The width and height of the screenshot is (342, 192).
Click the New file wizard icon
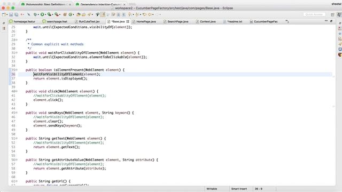tap(4, 14)
